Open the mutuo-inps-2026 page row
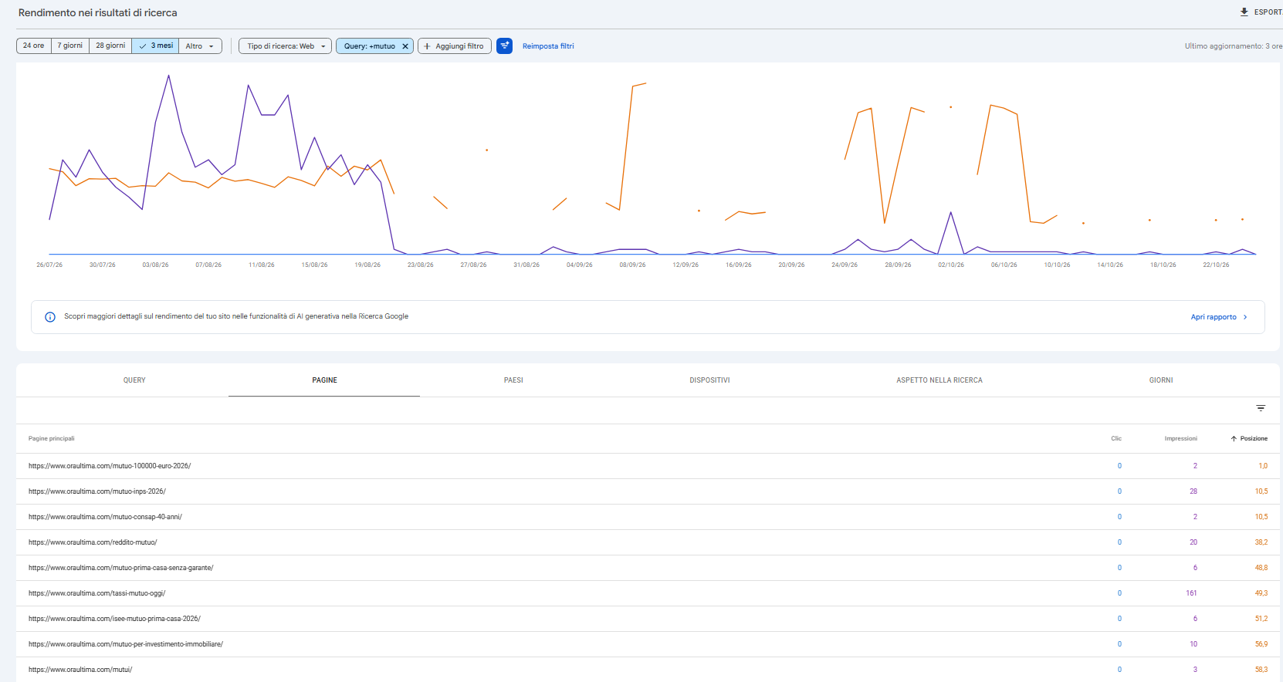Image resolution: width=1283 pixels, height=682 pixels. point(648,491)
